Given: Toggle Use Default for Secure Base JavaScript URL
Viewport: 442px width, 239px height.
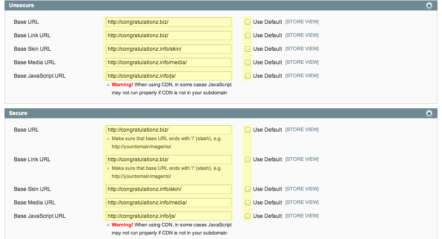Looking at the screenshot, I should coord(248,216).
